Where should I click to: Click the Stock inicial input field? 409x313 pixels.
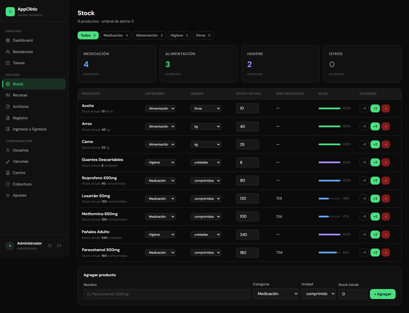click(x=353, y=294)
